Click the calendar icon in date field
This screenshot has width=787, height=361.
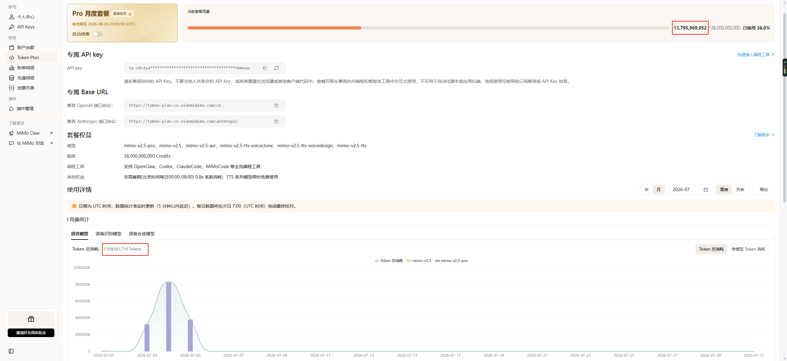coord(706,190)
